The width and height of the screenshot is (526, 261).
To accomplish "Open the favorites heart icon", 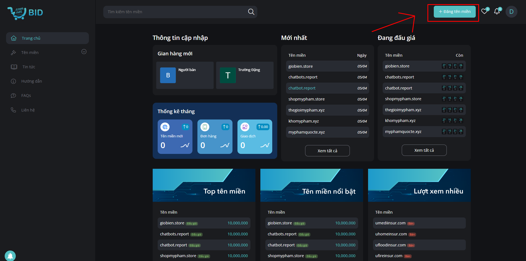I will pos(484,12).
